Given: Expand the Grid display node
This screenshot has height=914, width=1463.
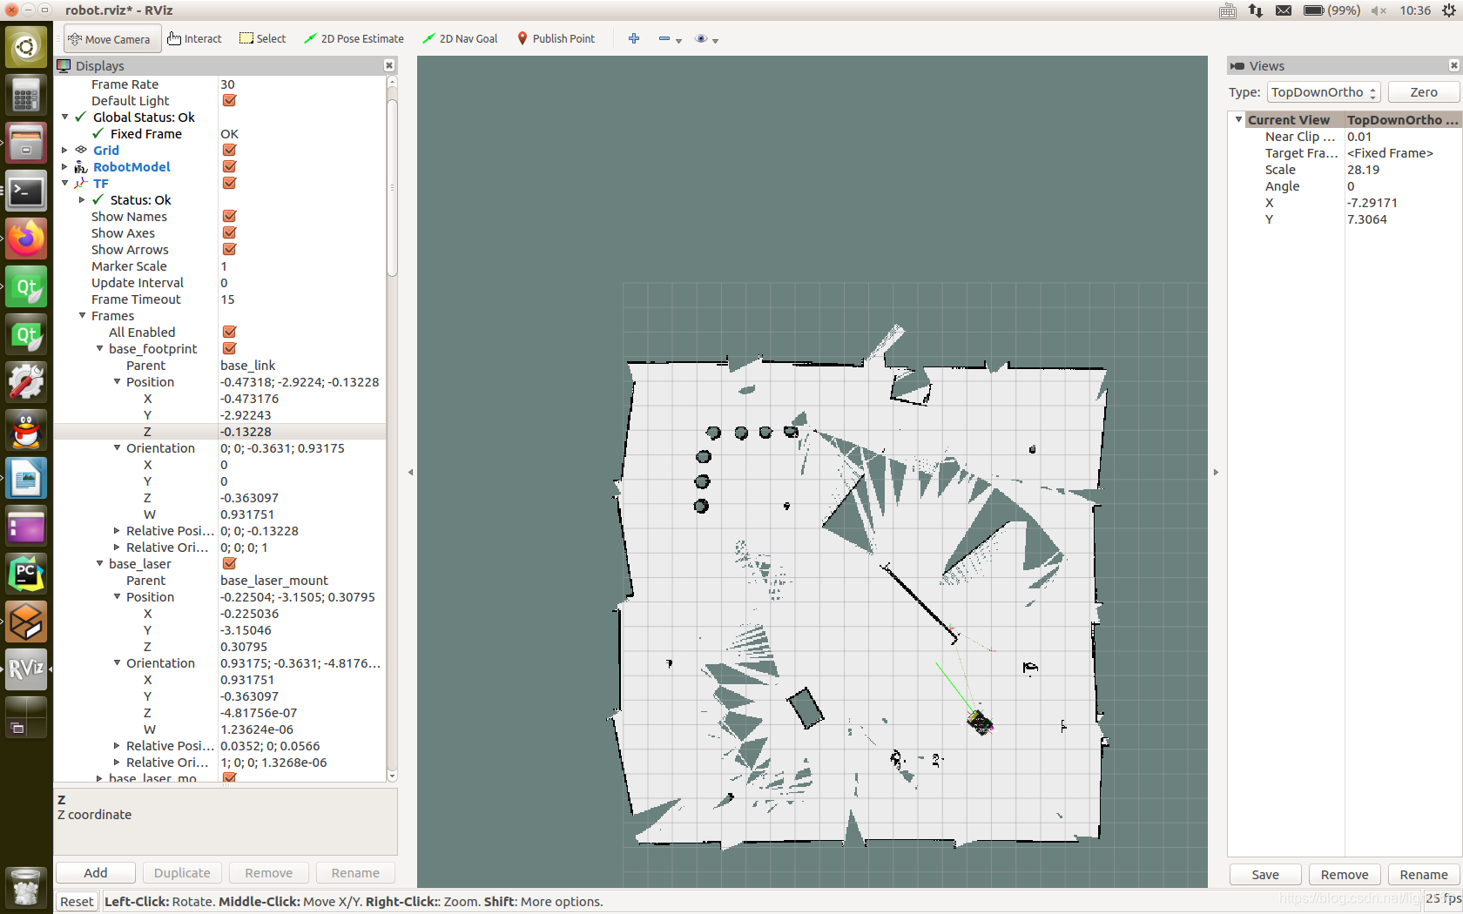Looking at the screenshot, I should (65, 151).
